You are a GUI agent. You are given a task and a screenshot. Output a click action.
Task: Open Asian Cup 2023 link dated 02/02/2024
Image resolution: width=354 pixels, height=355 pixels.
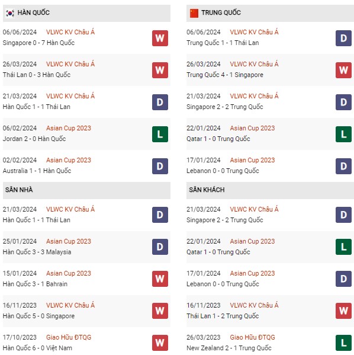(69, 160)
